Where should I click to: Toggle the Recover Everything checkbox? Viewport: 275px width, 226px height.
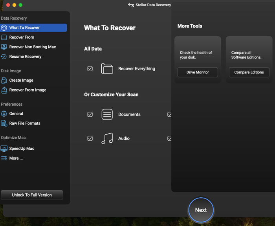(x=90, y=69)
